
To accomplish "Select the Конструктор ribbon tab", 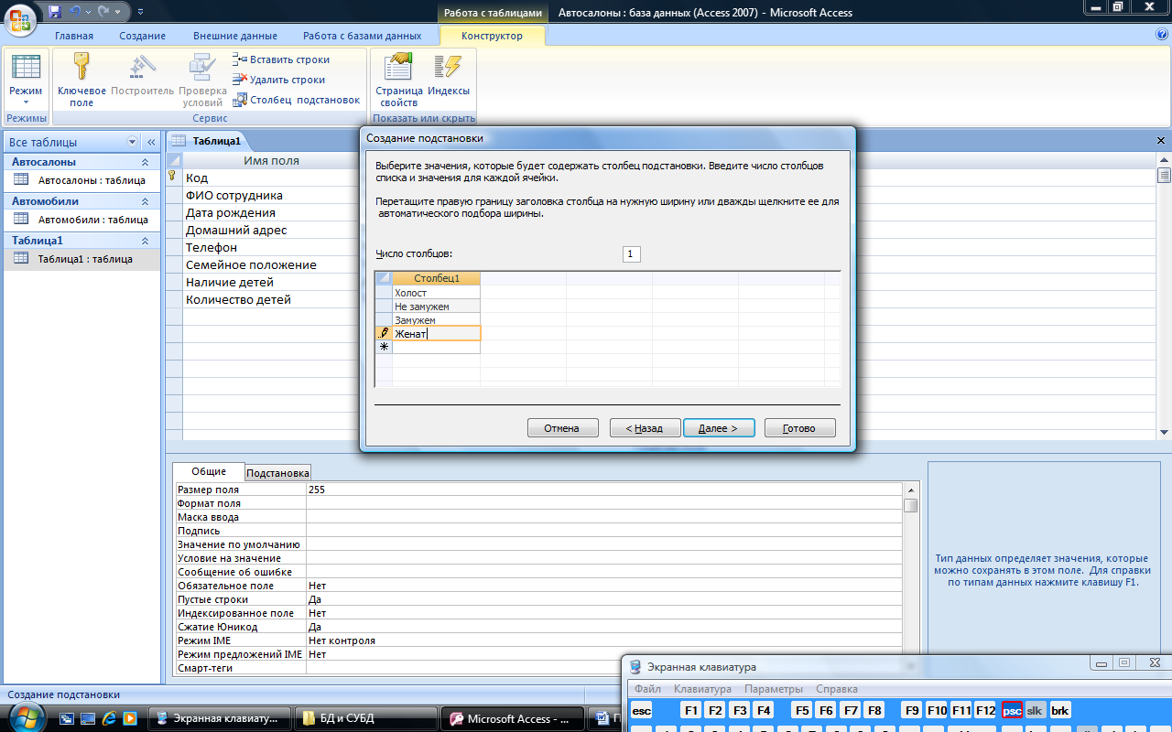I will coord(493,36).
